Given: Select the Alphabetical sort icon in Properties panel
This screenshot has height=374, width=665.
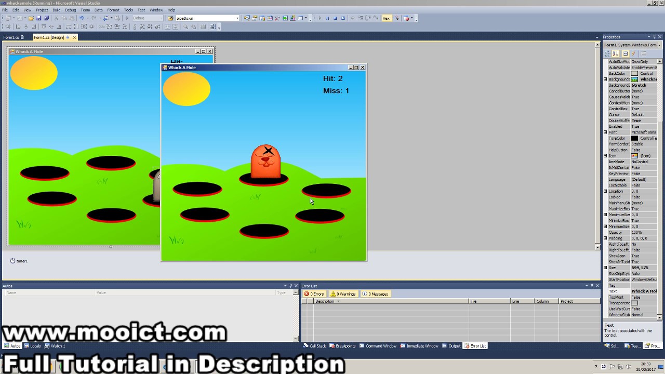Looking at the screenshot, I should click(616, 54).
